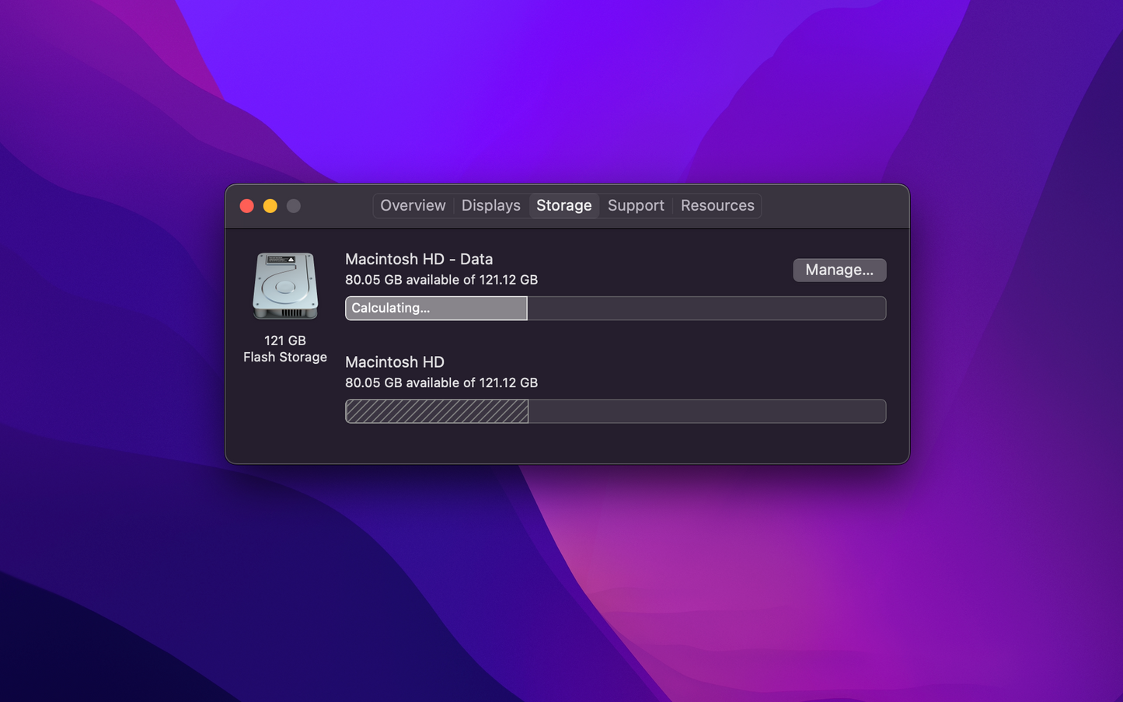Screen dimensions: 1123x702
Task: Click empty title bar right of Resources tab
Action: [x=832, y=206]
